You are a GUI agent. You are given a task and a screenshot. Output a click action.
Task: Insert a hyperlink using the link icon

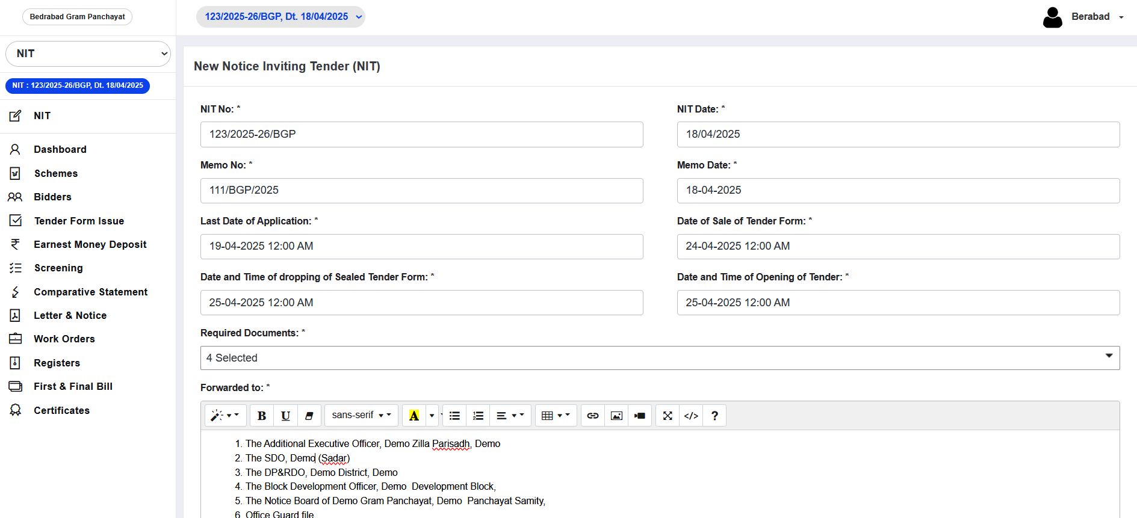click(x=593, y=416)
